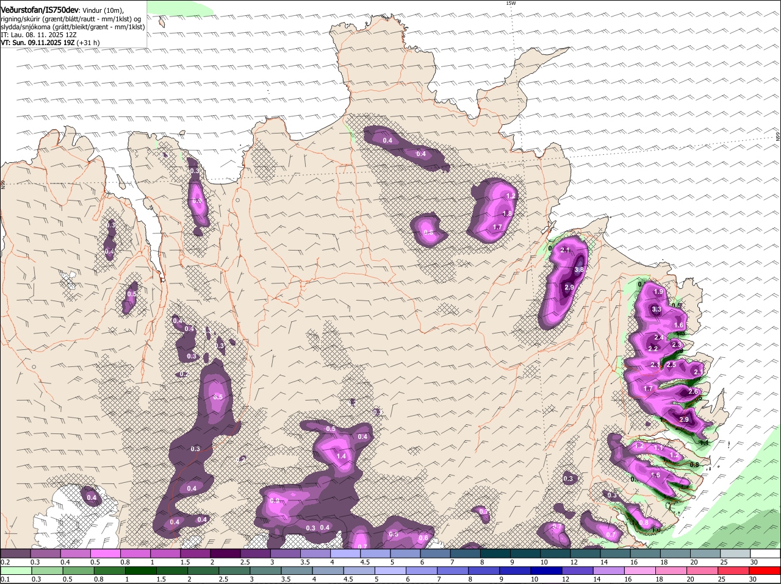Viewport: 781px width, 584px height.
Task: Click the top-row dark purple swatch between 2 and 2.5
Action: click(225, 554)
